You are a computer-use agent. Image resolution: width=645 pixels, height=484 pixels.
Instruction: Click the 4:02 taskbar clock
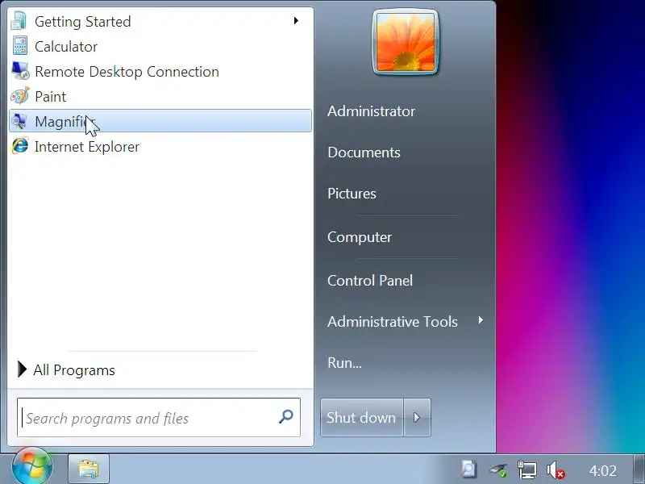tap(602, 470)
